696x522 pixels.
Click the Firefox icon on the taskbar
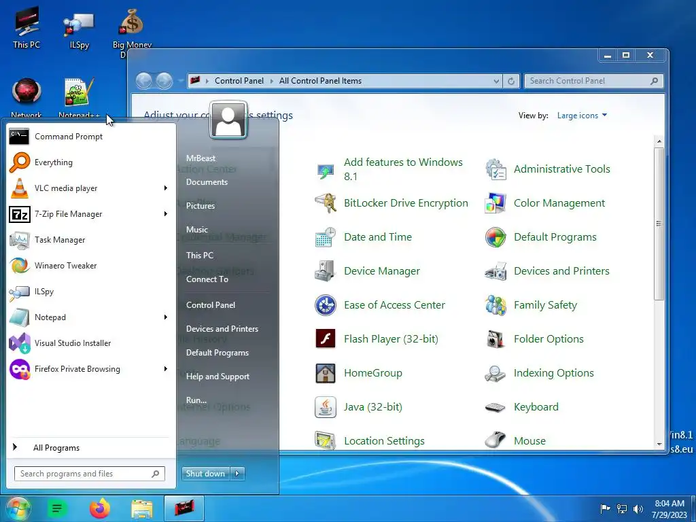click(x=99, y=508)
